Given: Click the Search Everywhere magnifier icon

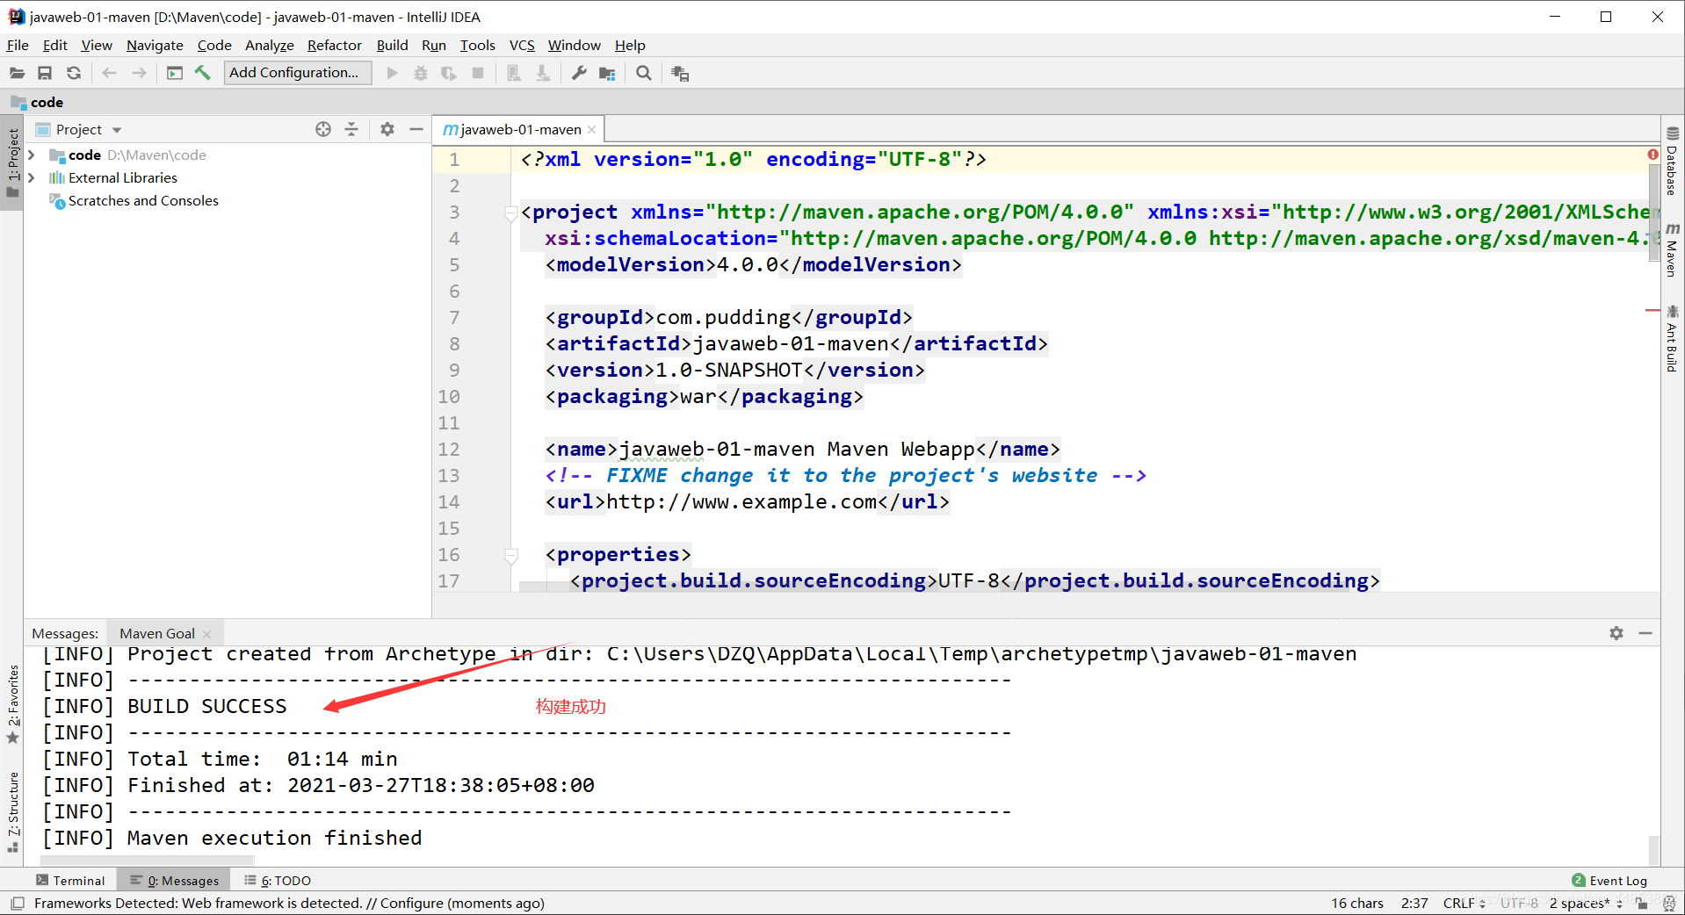Looking at the screenshot, I should click(x=644, y=73).
